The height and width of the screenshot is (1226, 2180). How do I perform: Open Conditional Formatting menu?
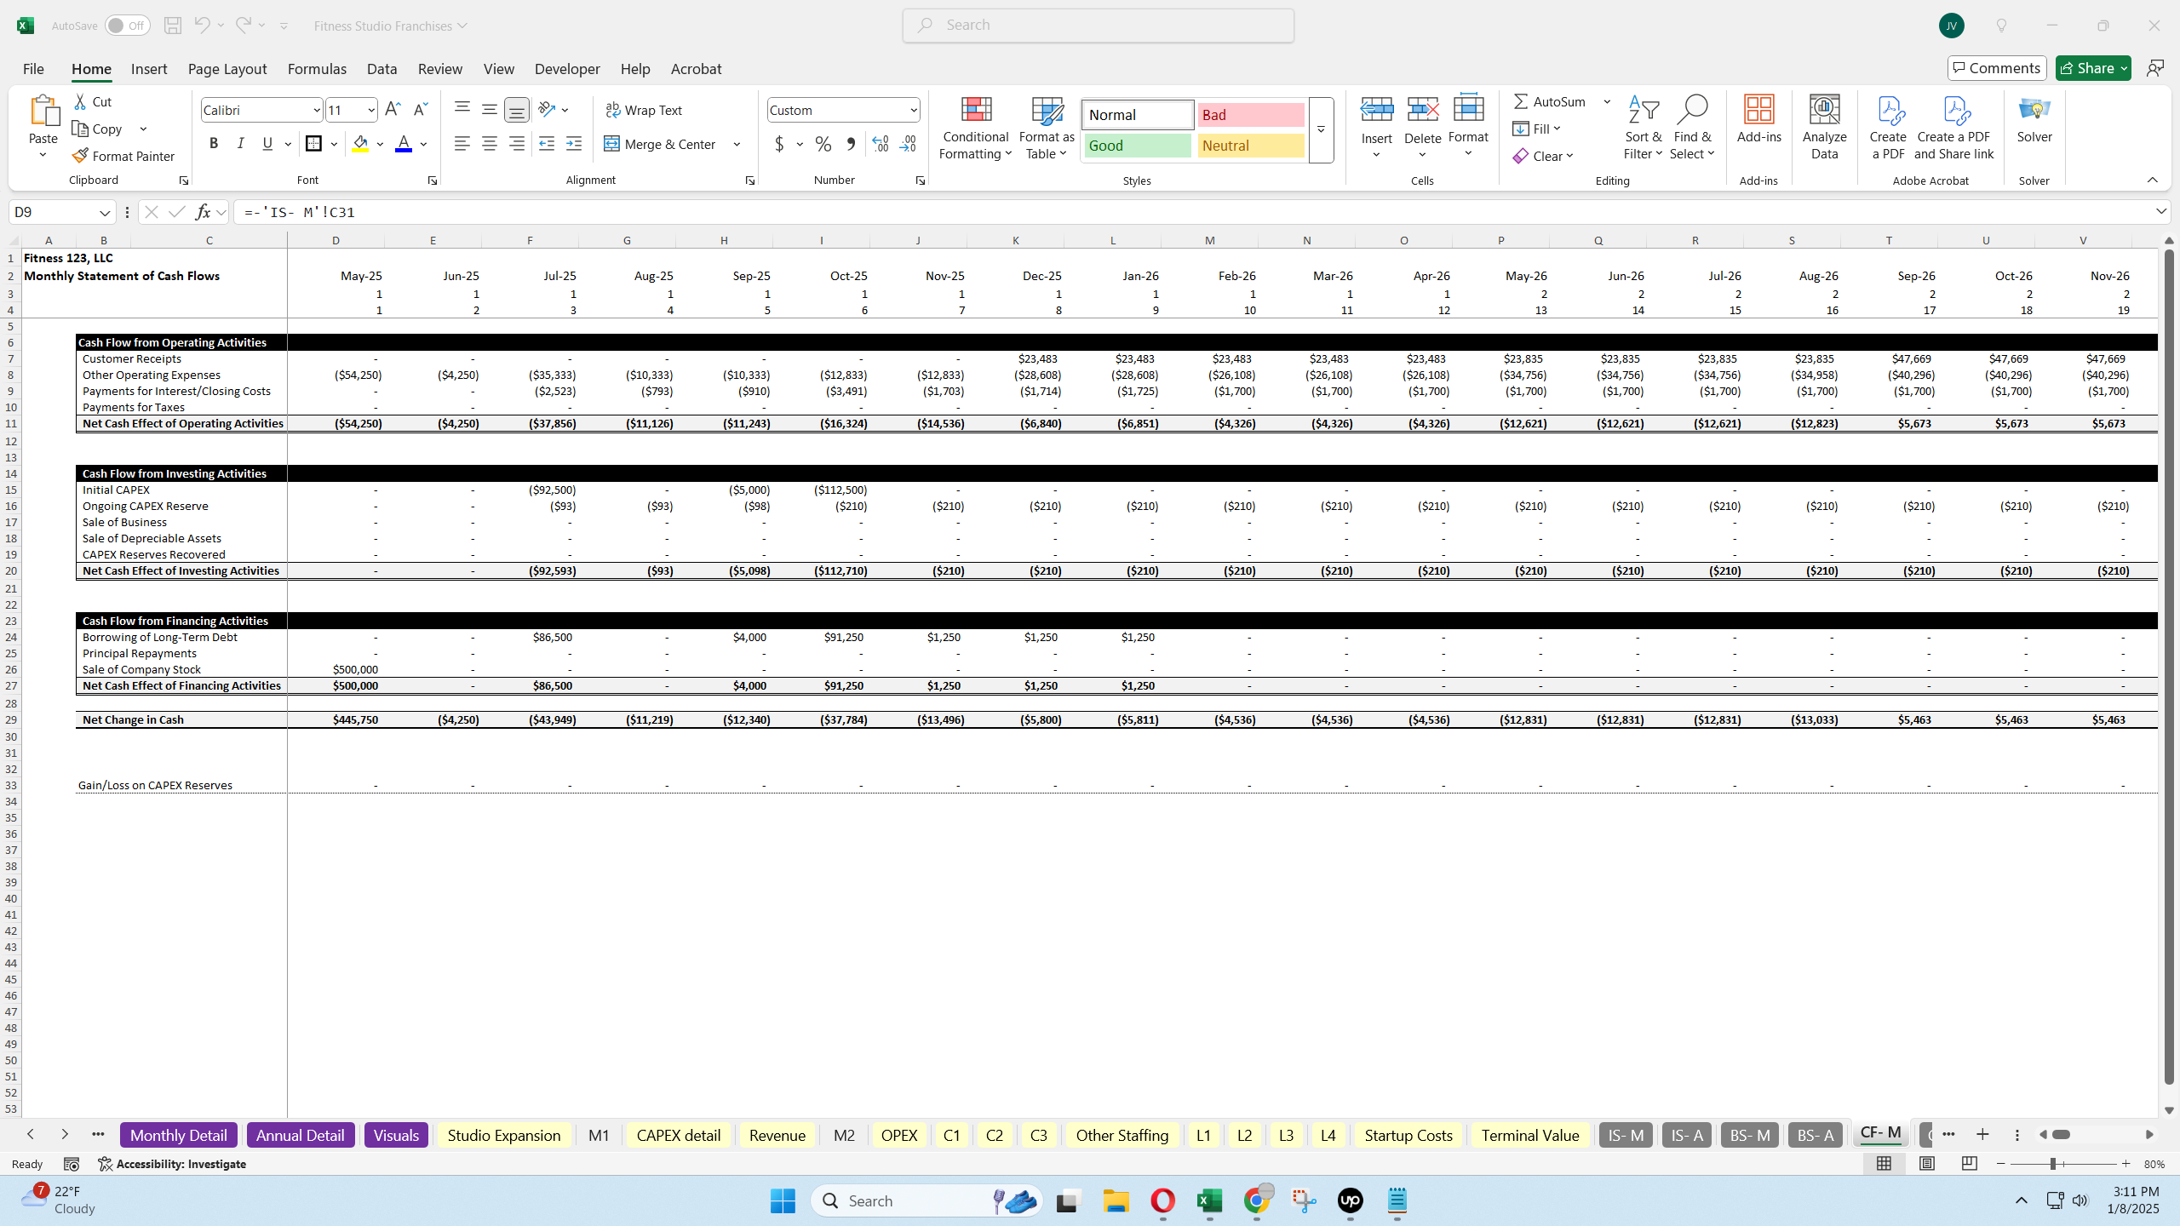[x=976, y=128]
